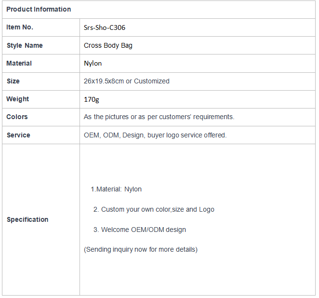Click the Cross Body Bag text
The width and height of the screenshot is (319, 298).
point(108,46)
